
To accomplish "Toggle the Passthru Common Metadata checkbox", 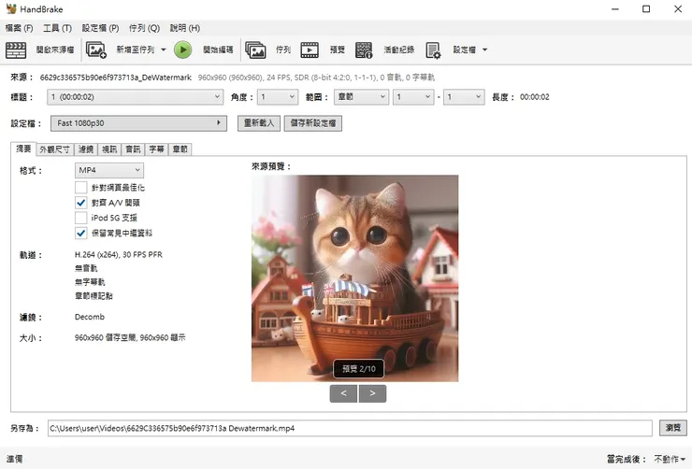I will tap(80, 233).
